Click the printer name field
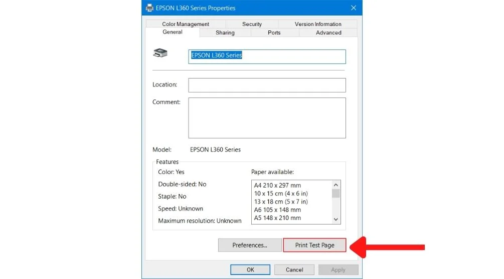 click(267, 56)
